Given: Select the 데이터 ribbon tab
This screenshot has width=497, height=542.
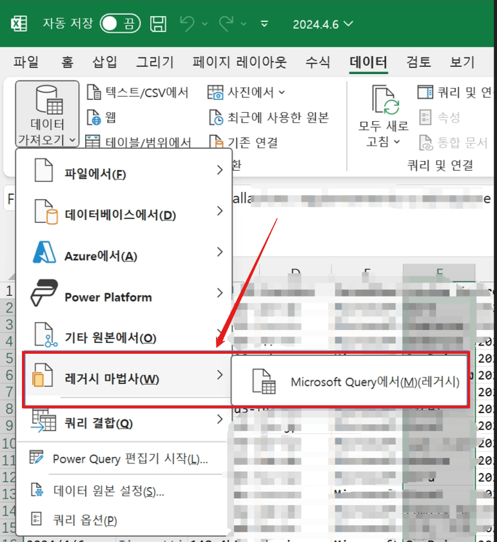Looking at the screenshot, I should 368,63.
